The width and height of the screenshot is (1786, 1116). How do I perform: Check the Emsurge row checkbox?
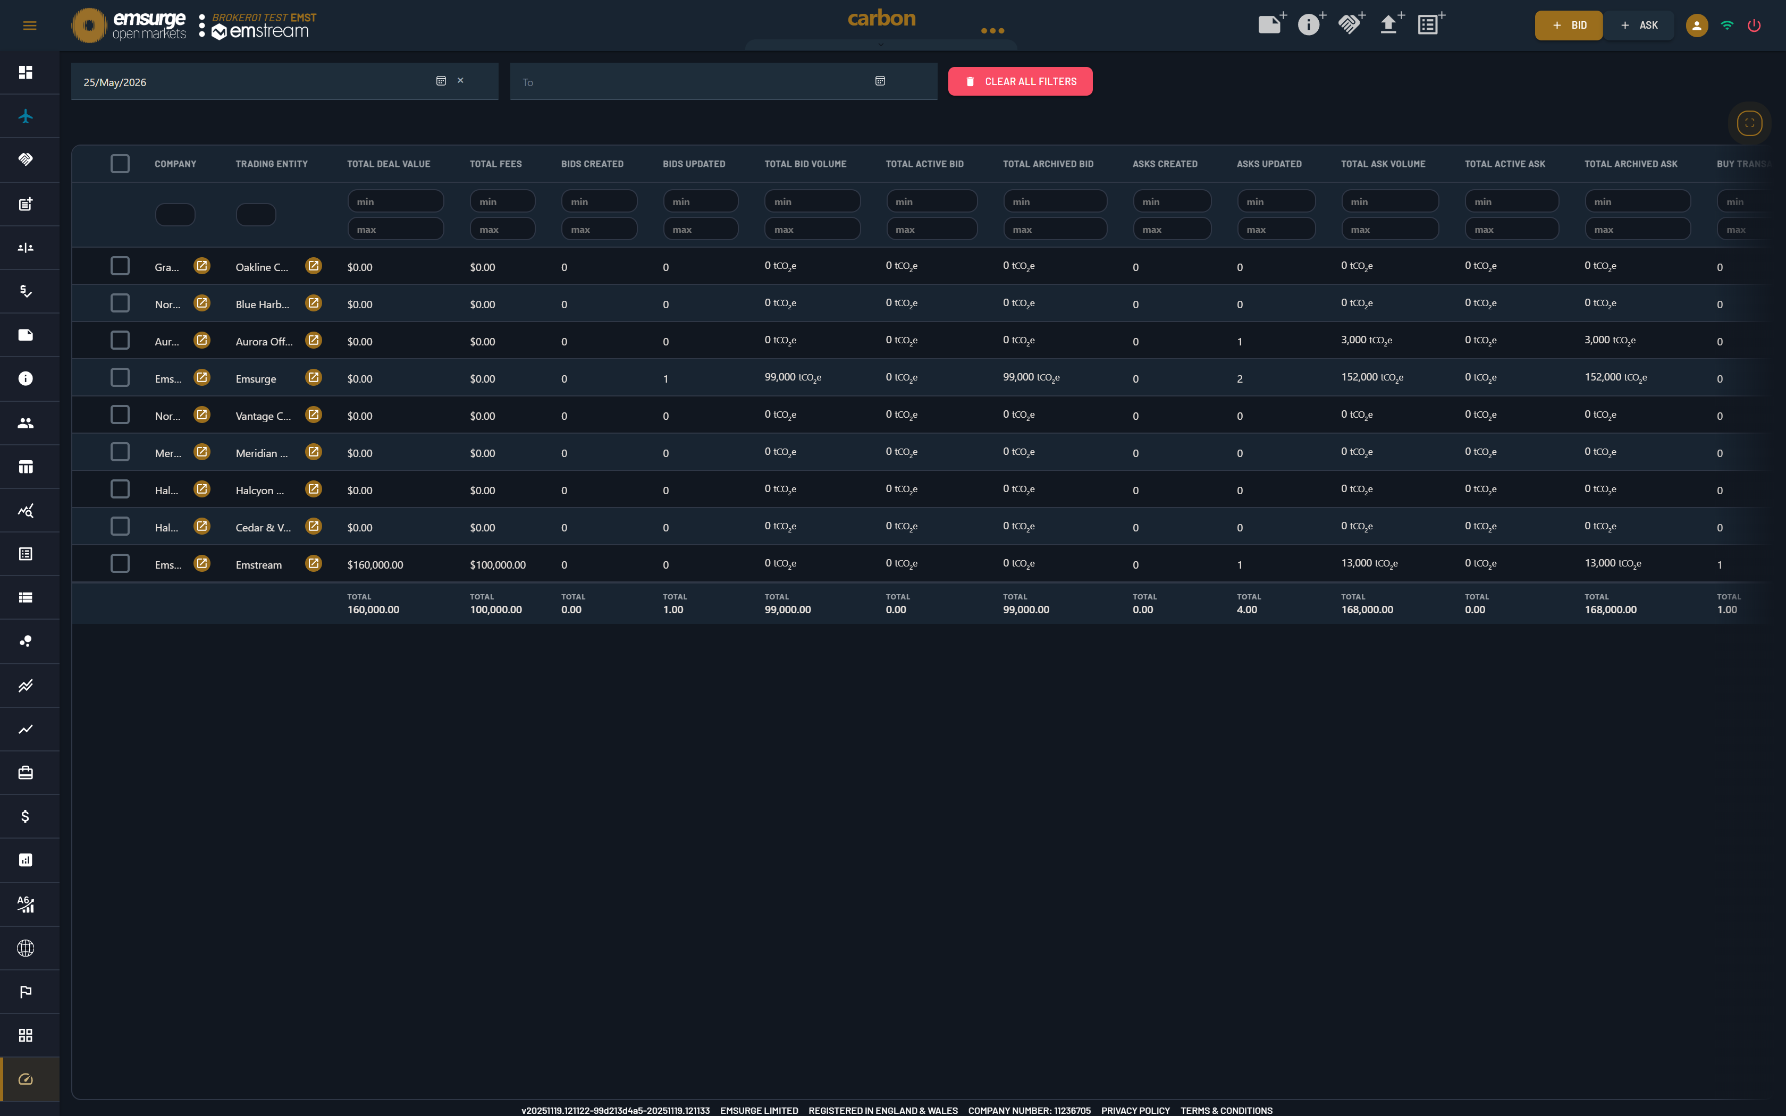pos(120,378)
